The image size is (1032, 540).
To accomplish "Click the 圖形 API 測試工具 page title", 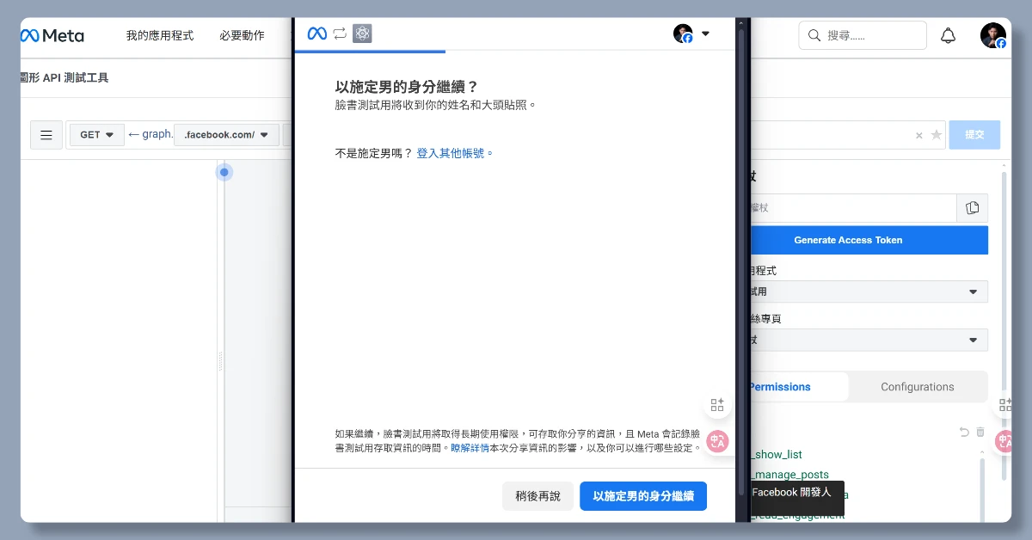I will pos(64,77).
